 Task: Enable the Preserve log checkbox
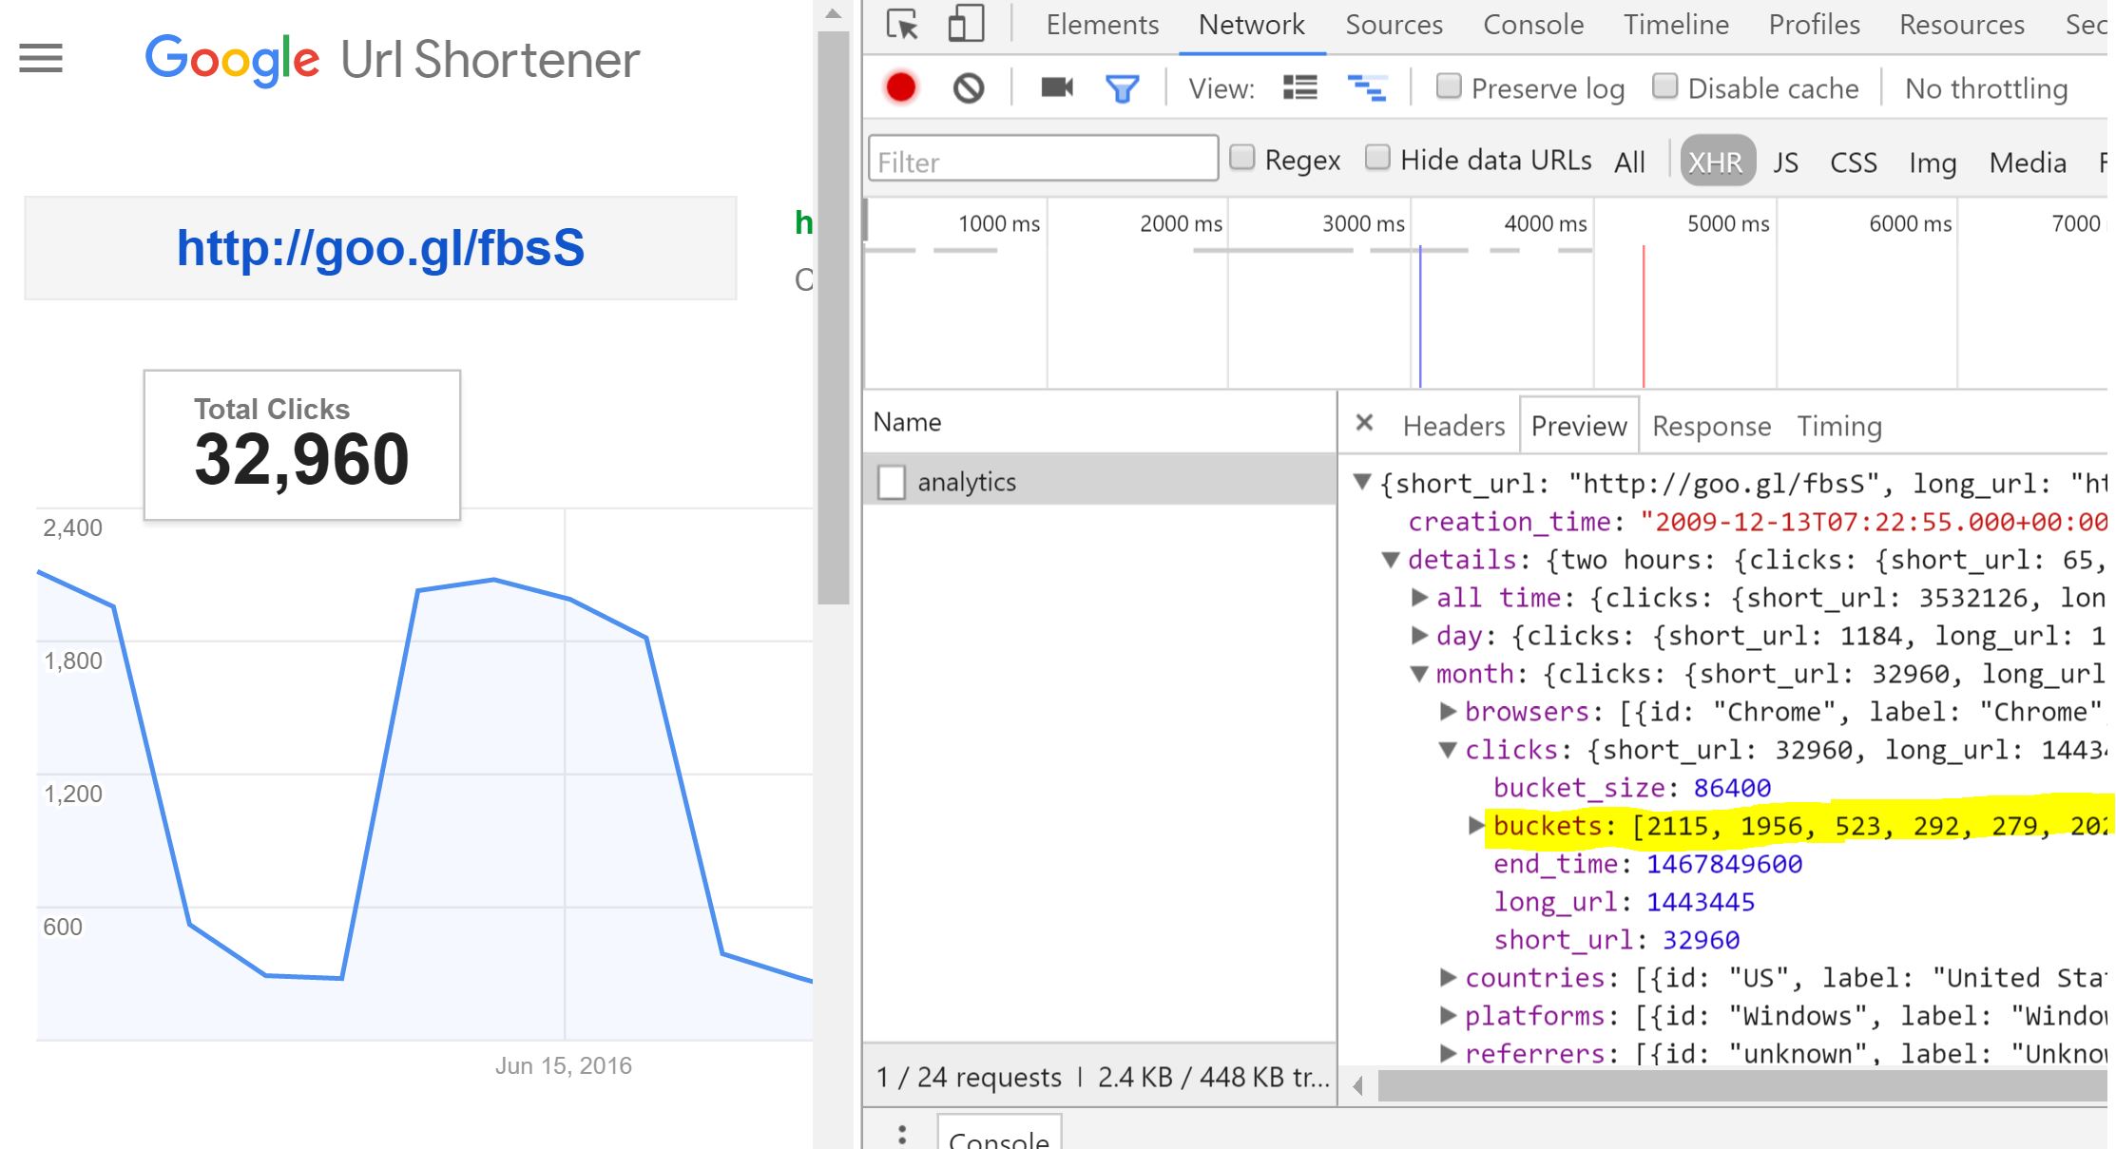(x=1448, y=86)
